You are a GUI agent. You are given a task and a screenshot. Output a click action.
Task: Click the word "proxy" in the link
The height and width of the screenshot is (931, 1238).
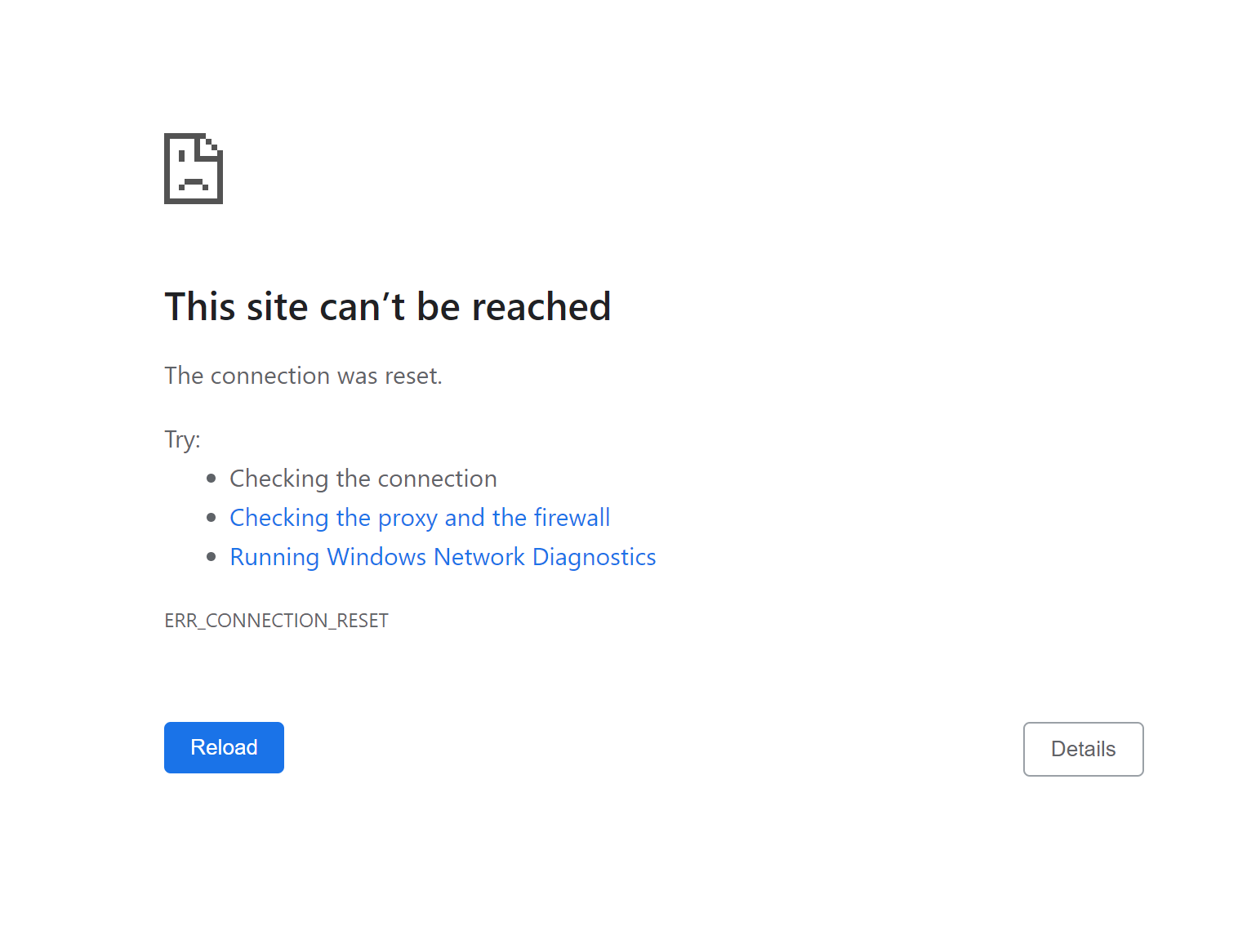(407, 519)
